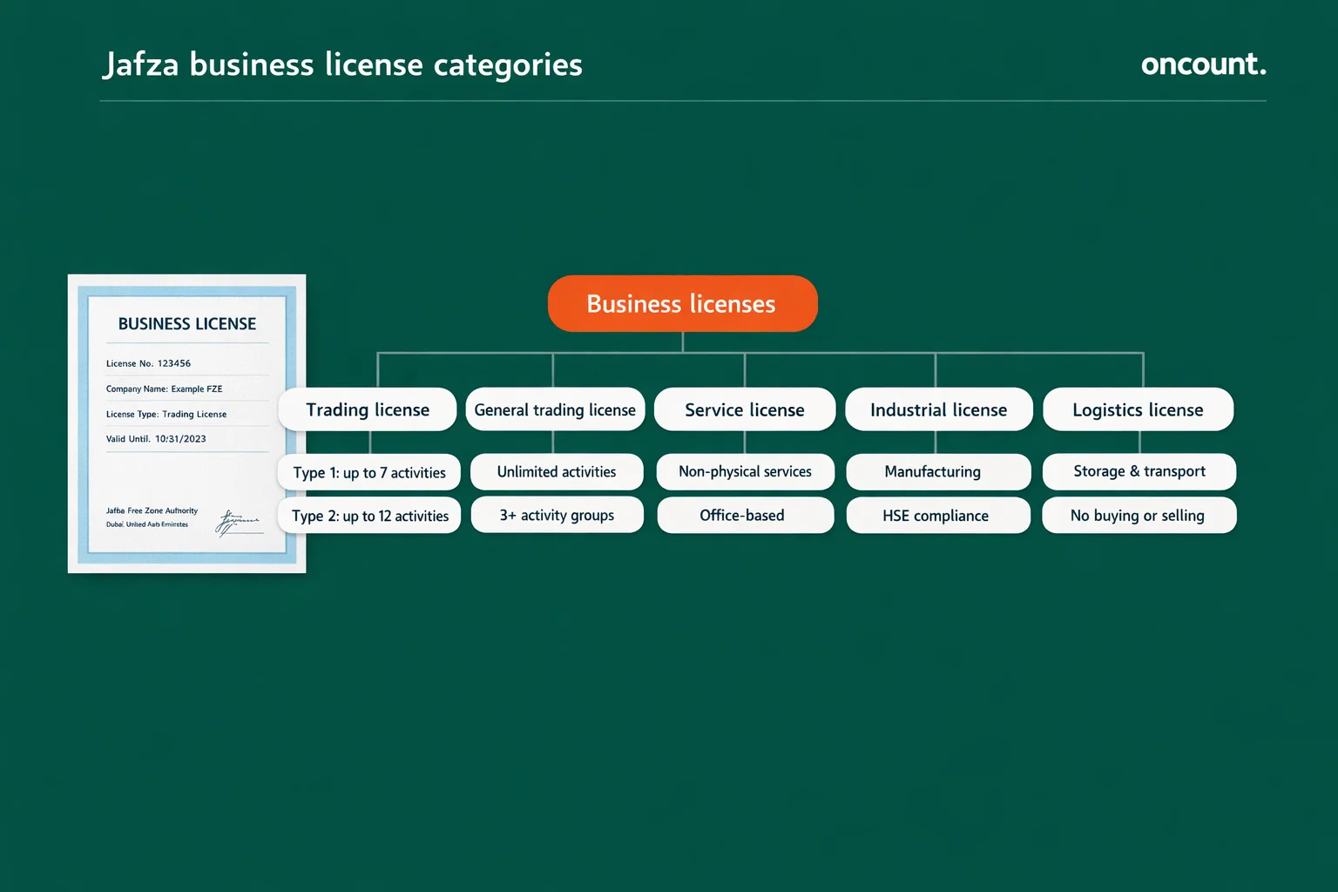Click the Business licenses orange node
The width and height of the screenshot is (1338, 892).
682,303
